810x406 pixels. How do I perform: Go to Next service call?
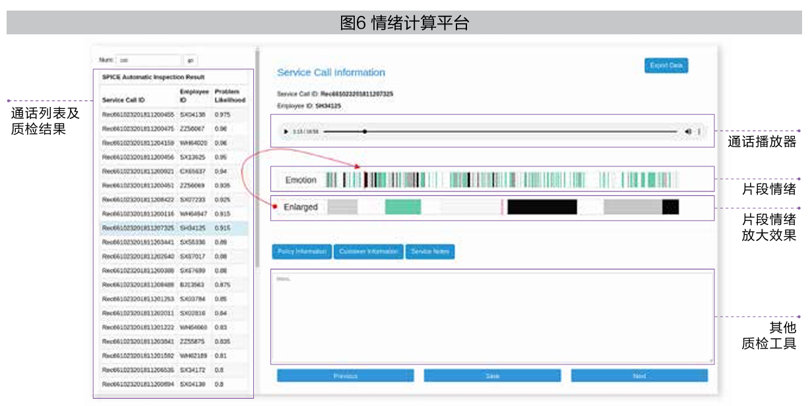coord(639,376)
